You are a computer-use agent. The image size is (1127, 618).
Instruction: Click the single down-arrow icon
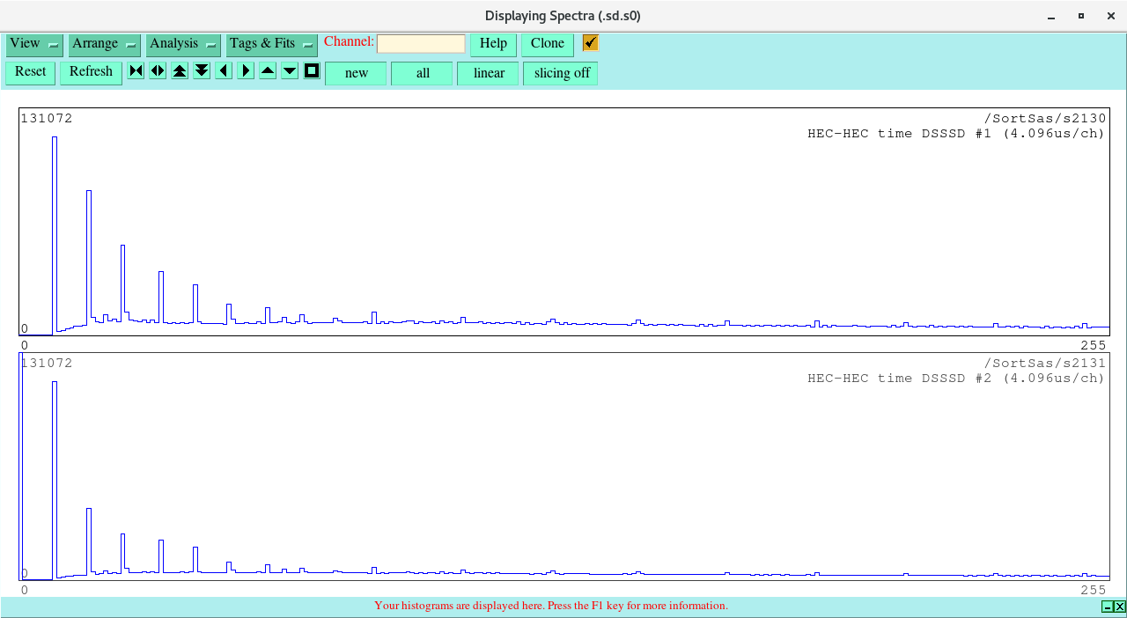click(290, 70)
